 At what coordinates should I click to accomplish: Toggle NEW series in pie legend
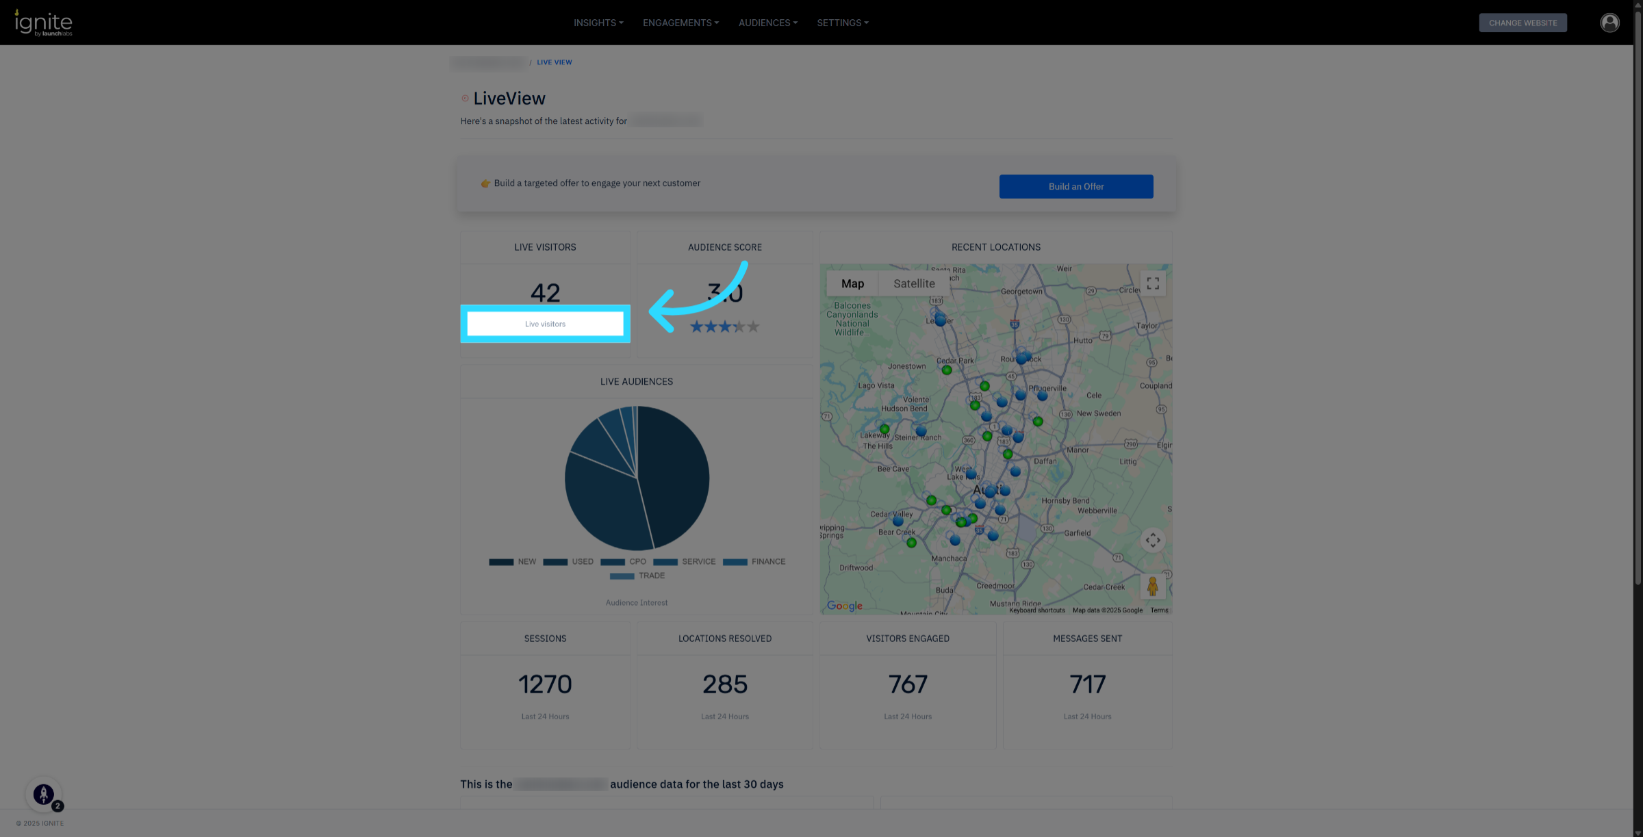pyautogui.click(x=513, y=562)
